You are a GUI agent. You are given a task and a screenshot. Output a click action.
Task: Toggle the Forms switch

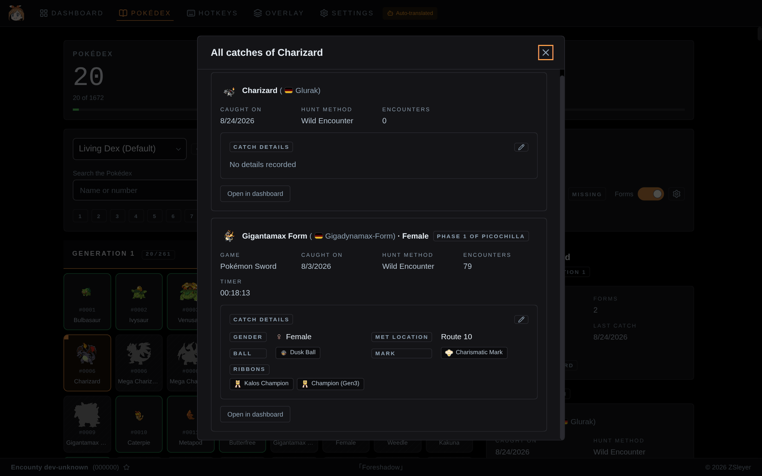(x=651, y=194)
